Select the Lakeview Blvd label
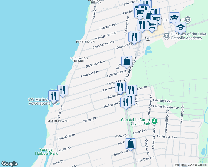This screenshot has height=167, width=208. tap(117, 73)
